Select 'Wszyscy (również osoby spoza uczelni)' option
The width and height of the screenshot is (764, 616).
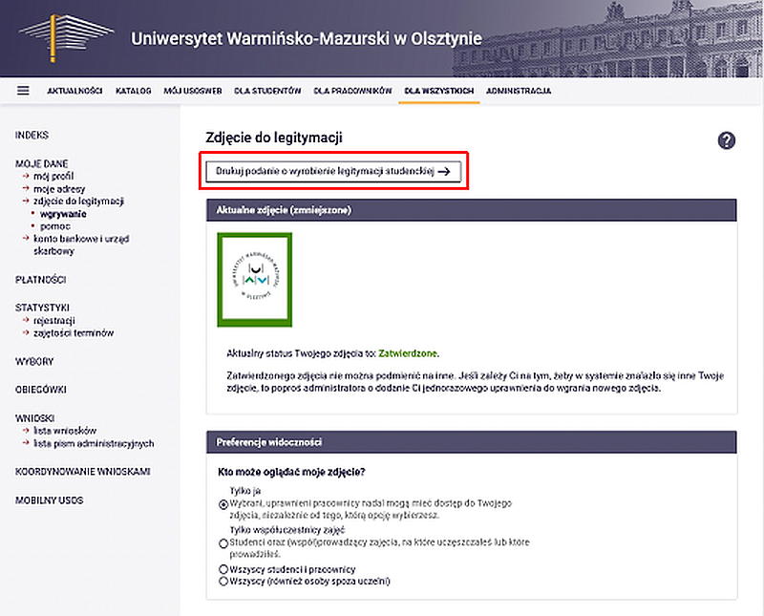(223, 581)
